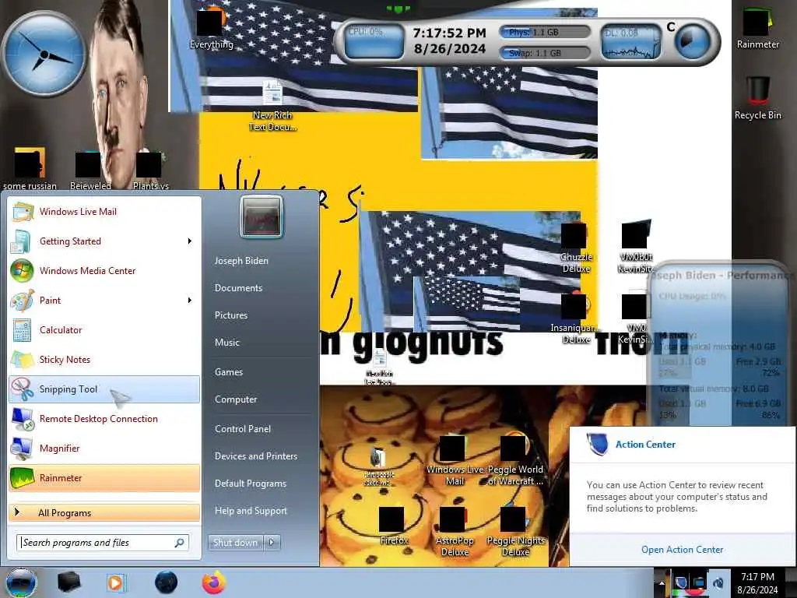Click the Action Center flag tray icon
The width and height of the screenshot is (797, 598).
pos(682,582)
